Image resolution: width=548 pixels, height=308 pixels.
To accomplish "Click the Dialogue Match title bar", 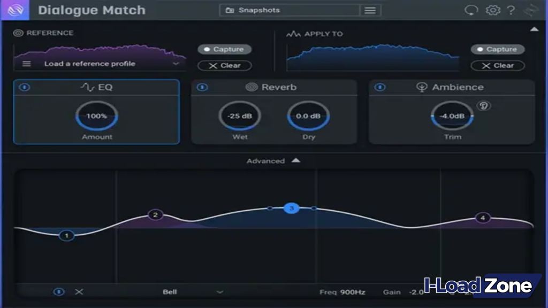I will (x=91, y=9).
